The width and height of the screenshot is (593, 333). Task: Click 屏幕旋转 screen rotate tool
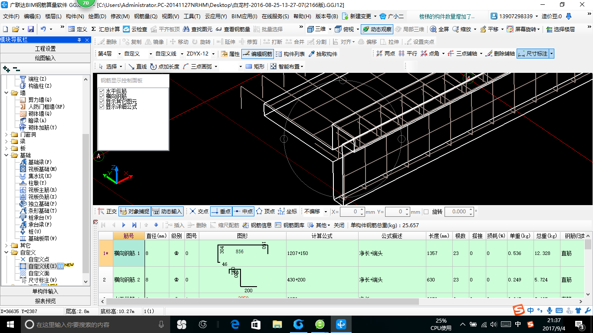524,29
